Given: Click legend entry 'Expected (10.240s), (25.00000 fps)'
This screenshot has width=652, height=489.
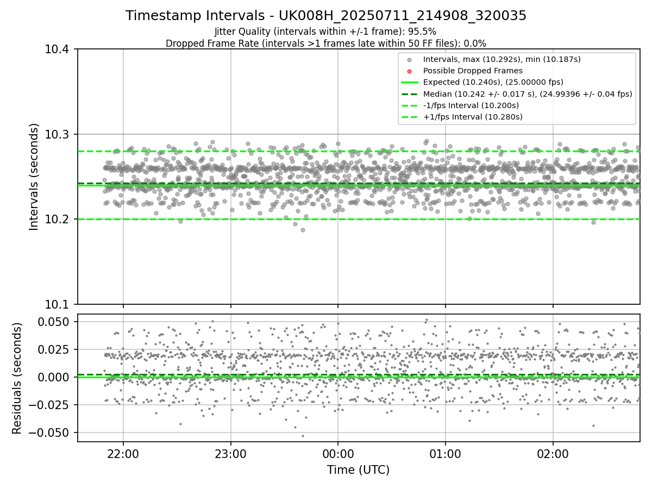Looking at the screenshot, I should point(493,82).
